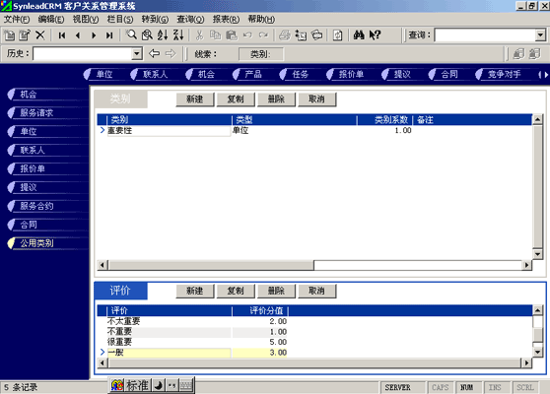Toggle the moon icon in IME bar

tap(159, 385)
